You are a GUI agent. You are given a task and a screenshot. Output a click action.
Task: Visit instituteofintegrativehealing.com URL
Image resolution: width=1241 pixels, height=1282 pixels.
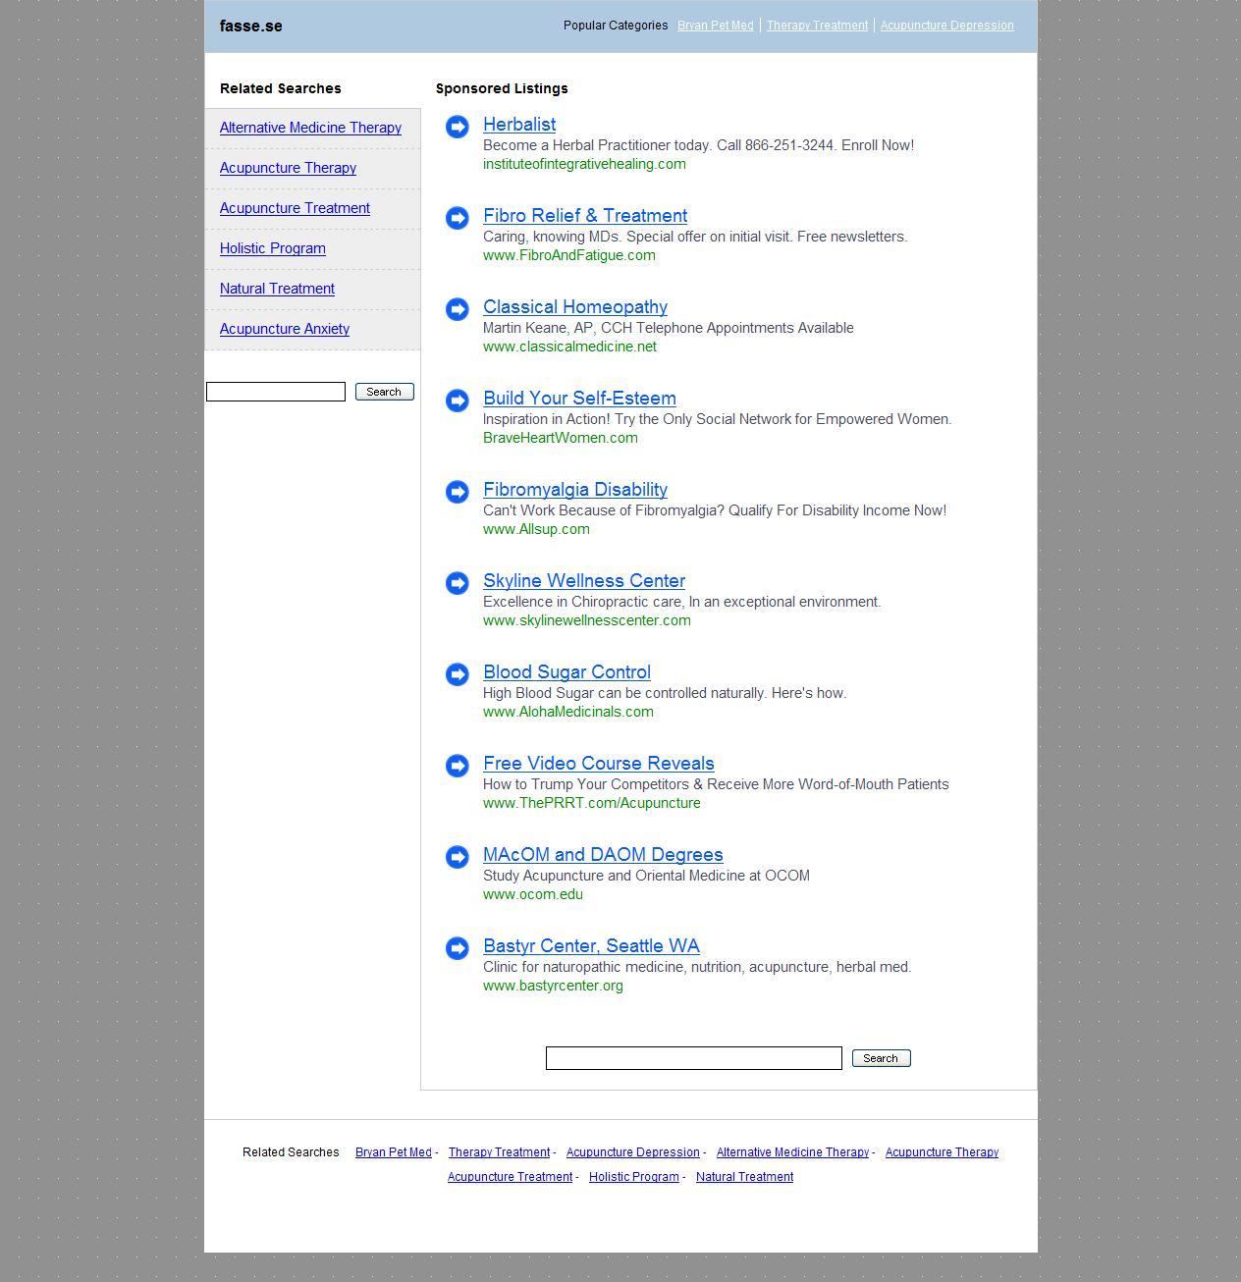[x=584, y=164]
